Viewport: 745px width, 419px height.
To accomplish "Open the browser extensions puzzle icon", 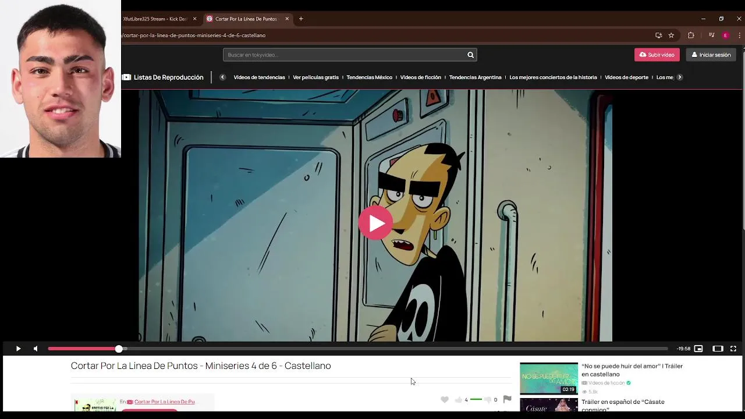I will pos(691,35).
